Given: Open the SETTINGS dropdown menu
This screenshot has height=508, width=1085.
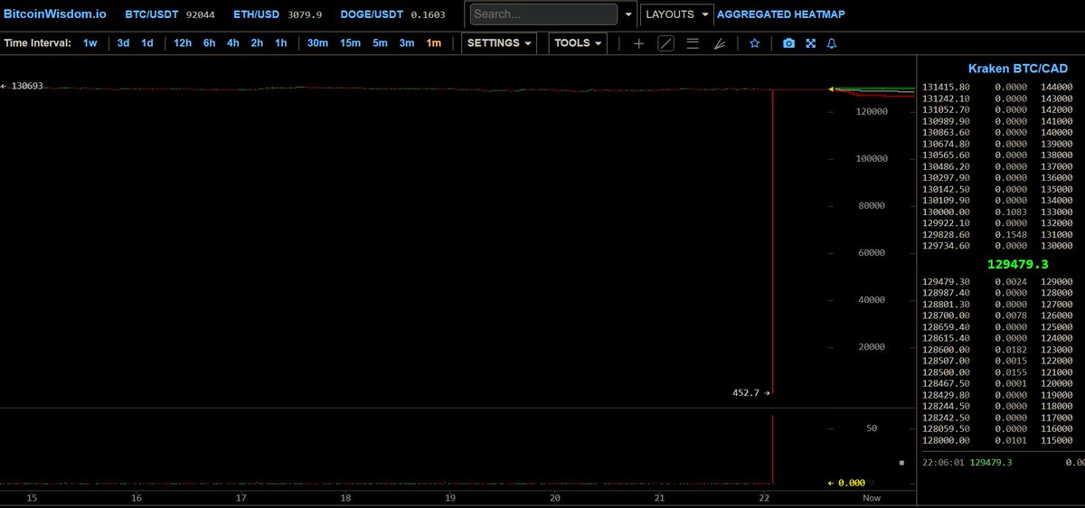Looking at the screenshot, I should [499, 43].
